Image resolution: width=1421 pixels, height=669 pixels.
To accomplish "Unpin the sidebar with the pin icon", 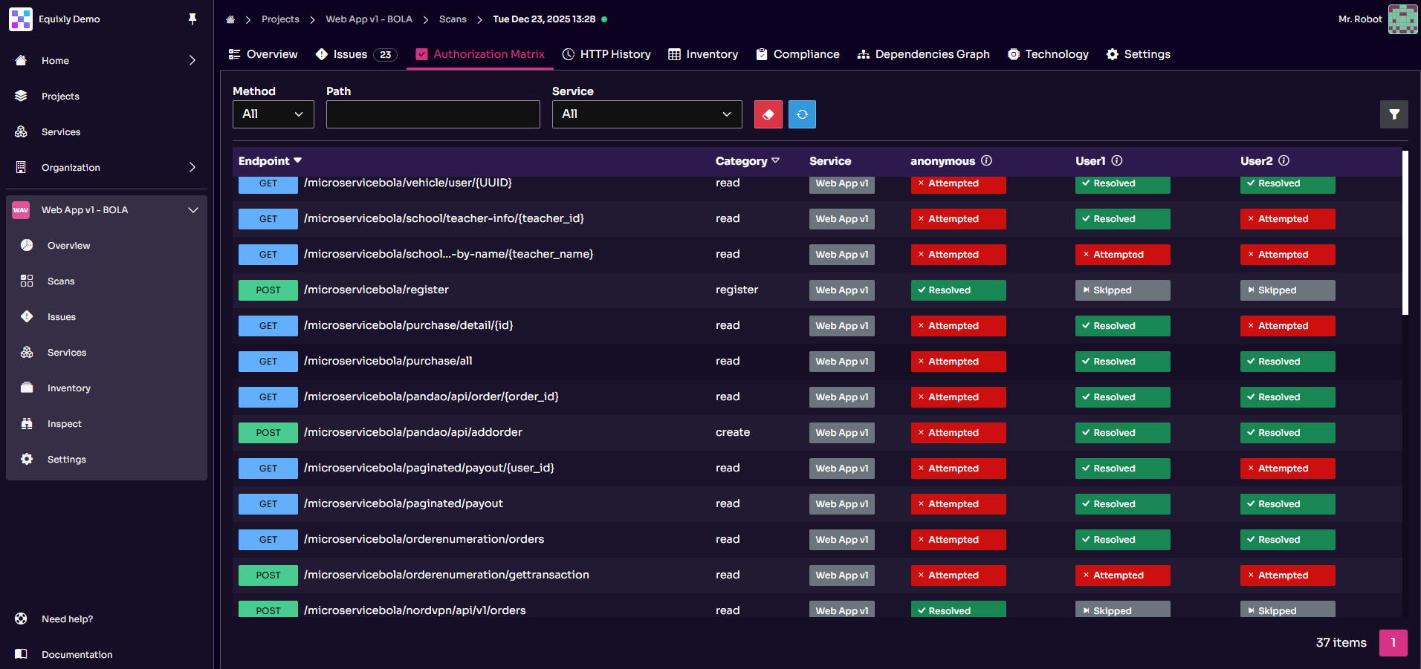I will (x=192, y=19).
